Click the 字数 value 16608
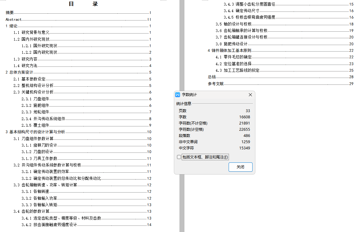The image size is (358, 232). click(x=244, y=117)
